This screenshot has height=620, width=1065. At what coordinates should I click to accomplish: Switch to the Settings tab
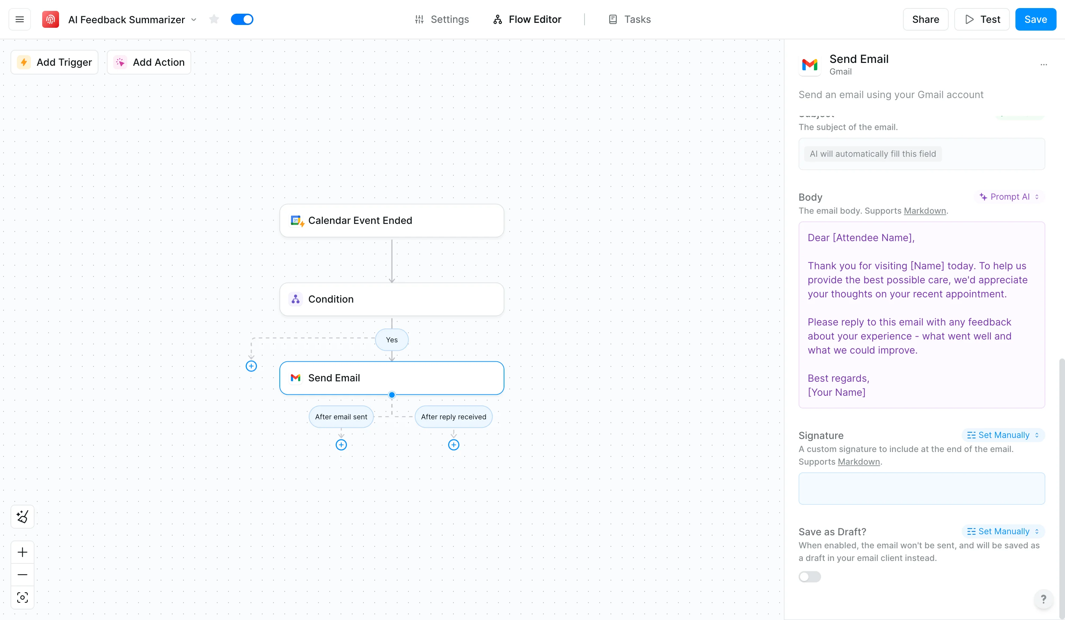pos(442,19)
